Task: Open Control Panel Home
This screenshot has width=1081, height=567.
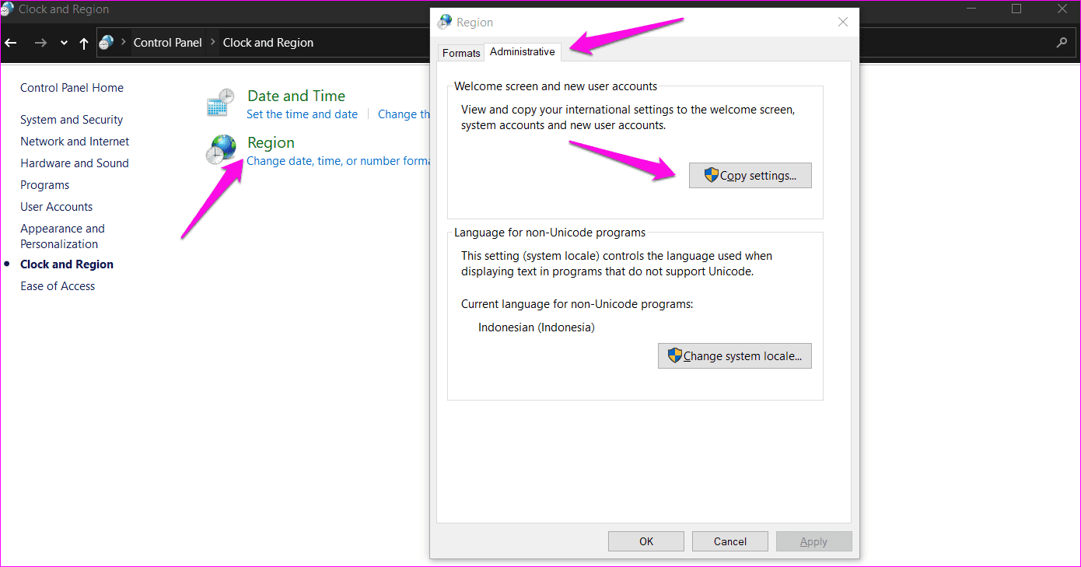Action: [72, 88]
